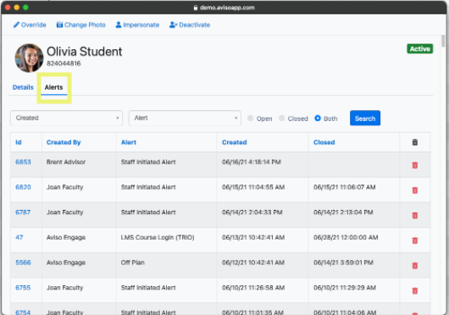Click the Impersonate person icon
Image resolution: width=449 pixels, height=315 pixels.
pos(119,25)
